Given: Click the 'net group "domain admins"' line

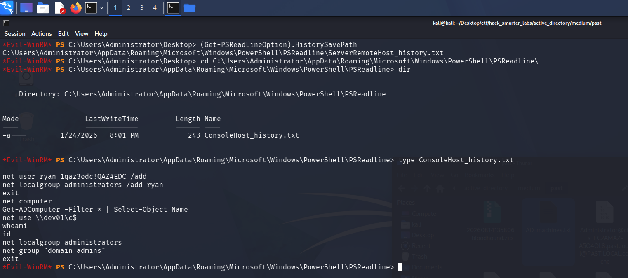Looking at the screenshot, I should tap(54, 250).
